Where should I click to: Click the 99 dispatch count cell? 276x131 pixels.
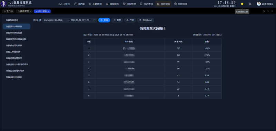pyautogui.click(x=178, y=62)
